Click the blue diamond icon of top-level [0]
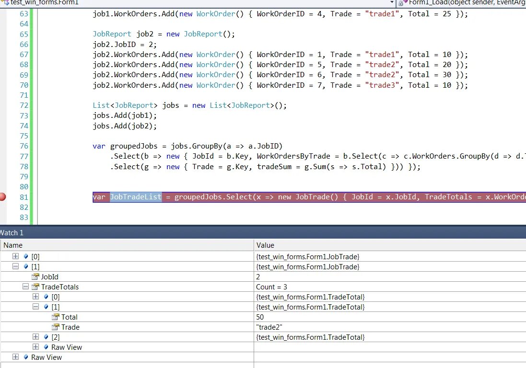 click(26, 256)
